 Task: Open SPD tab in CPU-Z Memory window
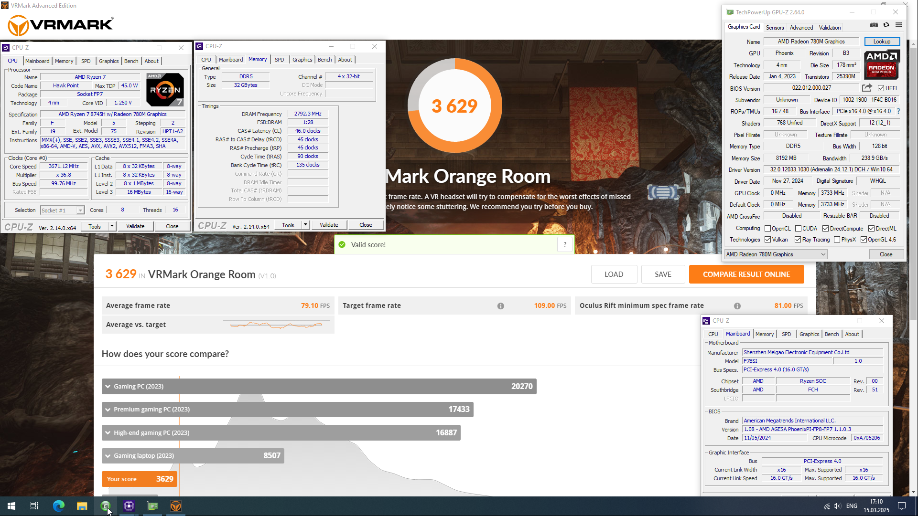coord(279,60)
